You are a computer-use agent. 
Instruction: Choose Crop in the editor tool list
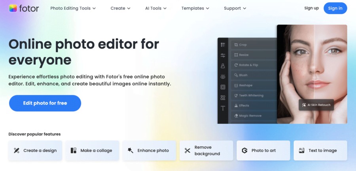click(254, 45)
